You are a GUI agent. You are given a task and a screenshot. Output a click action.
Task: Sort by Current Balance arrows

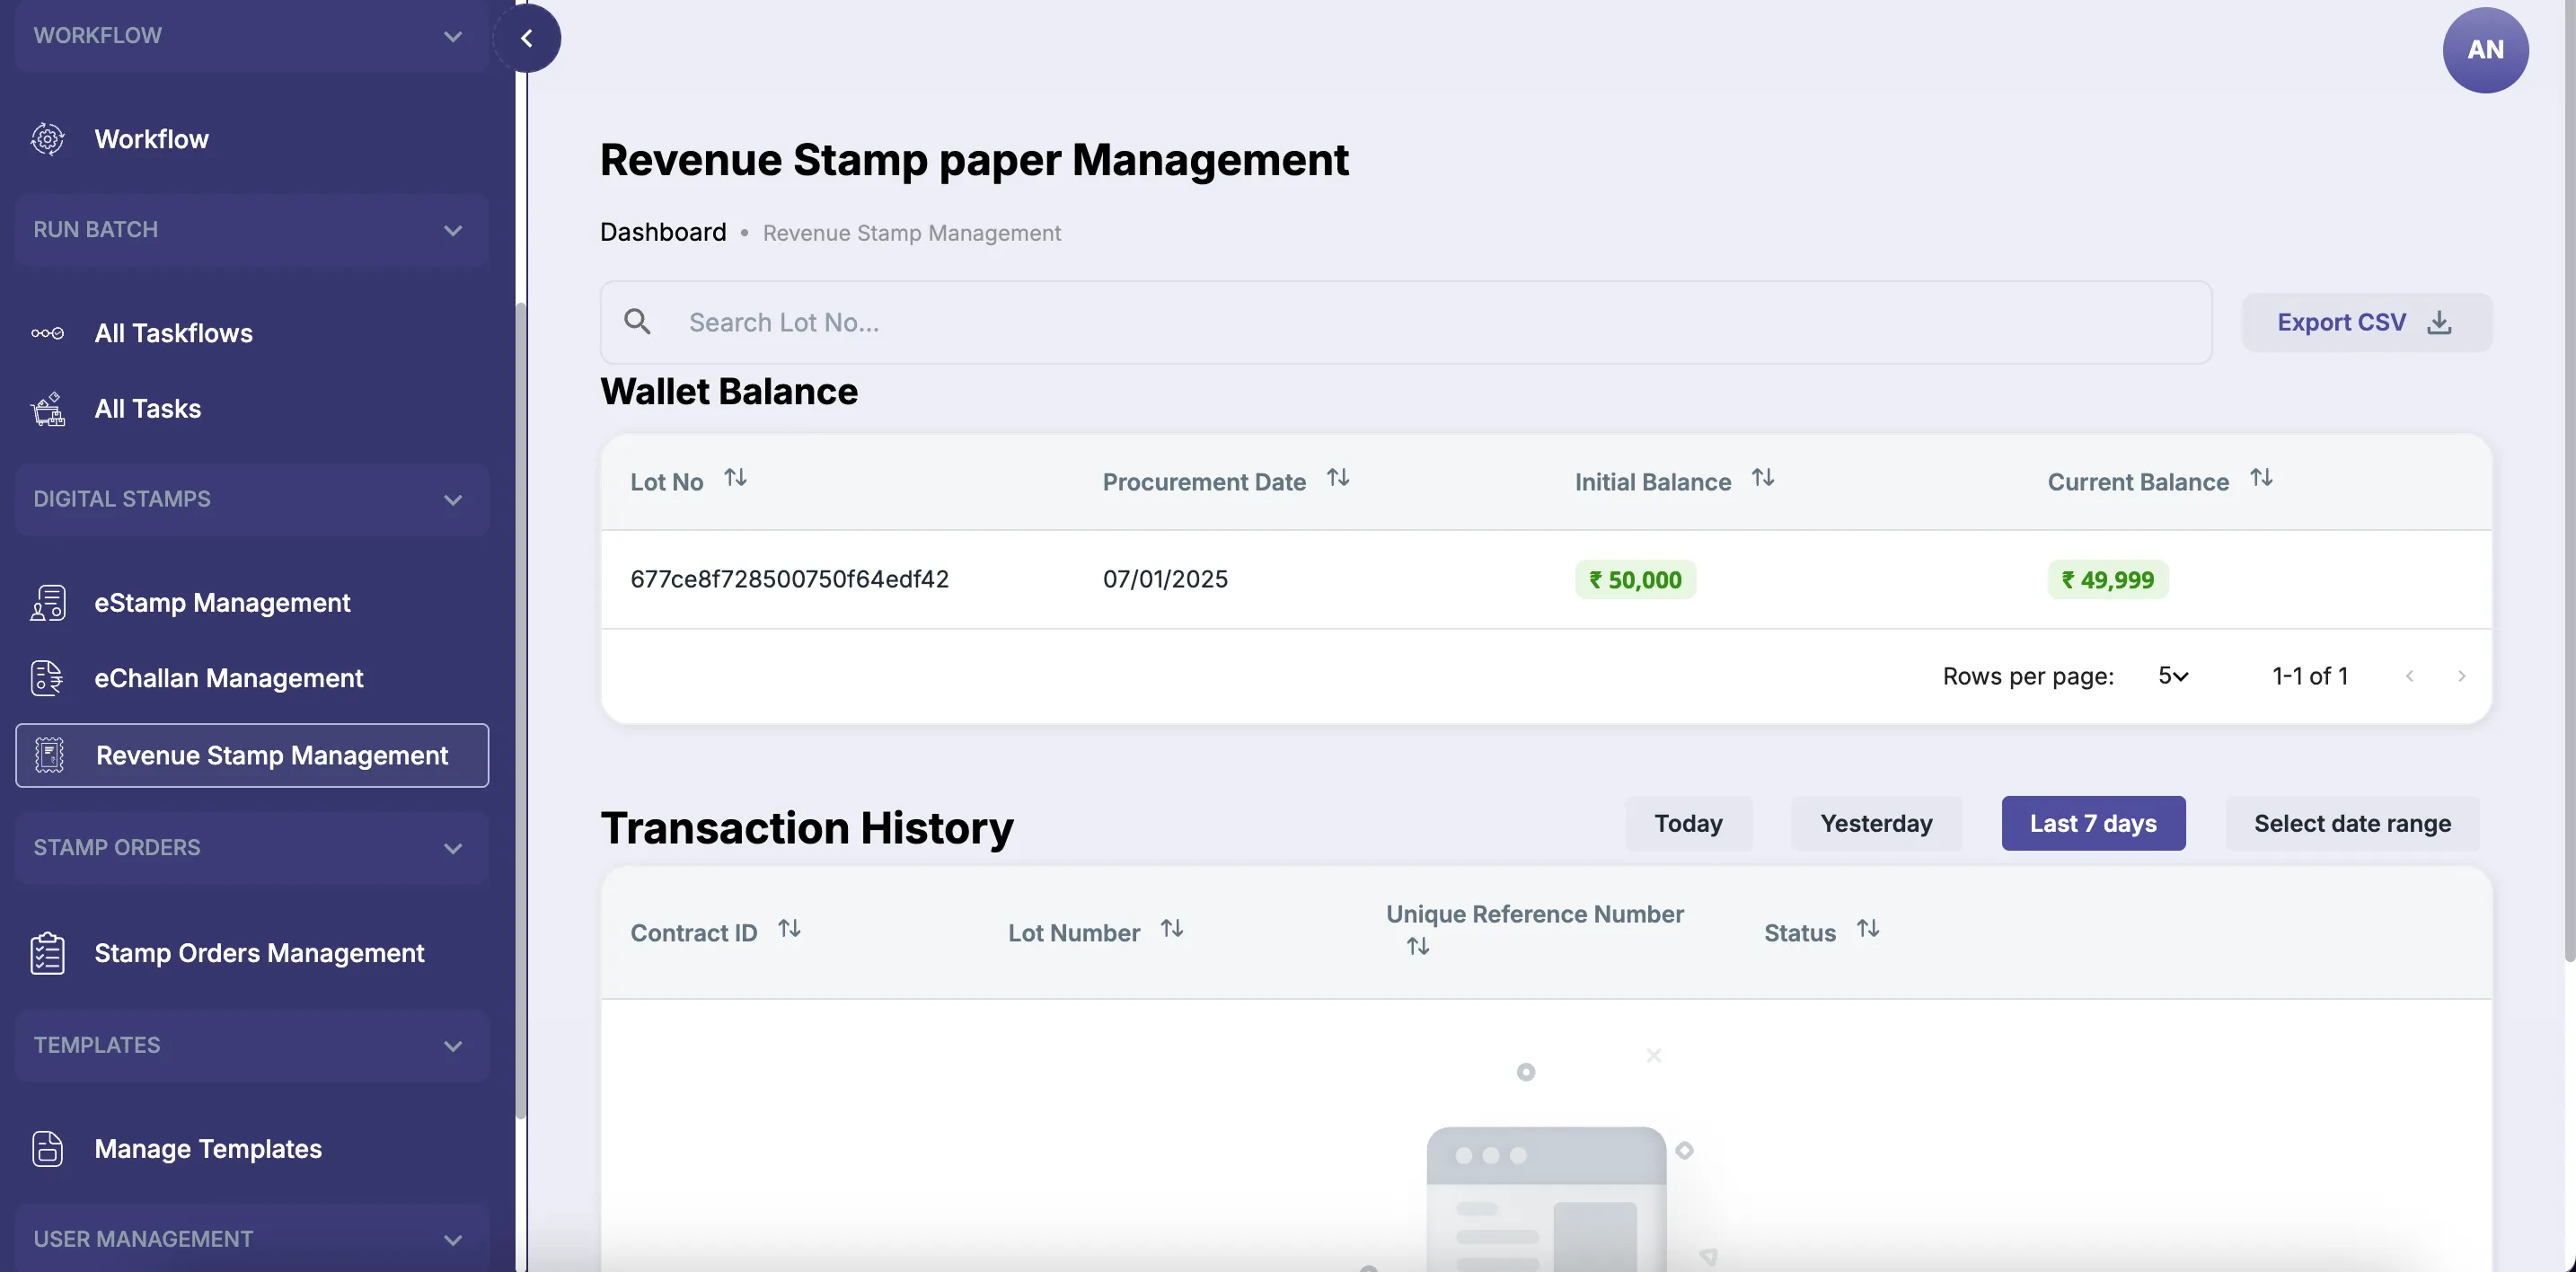pos(2261,478)
